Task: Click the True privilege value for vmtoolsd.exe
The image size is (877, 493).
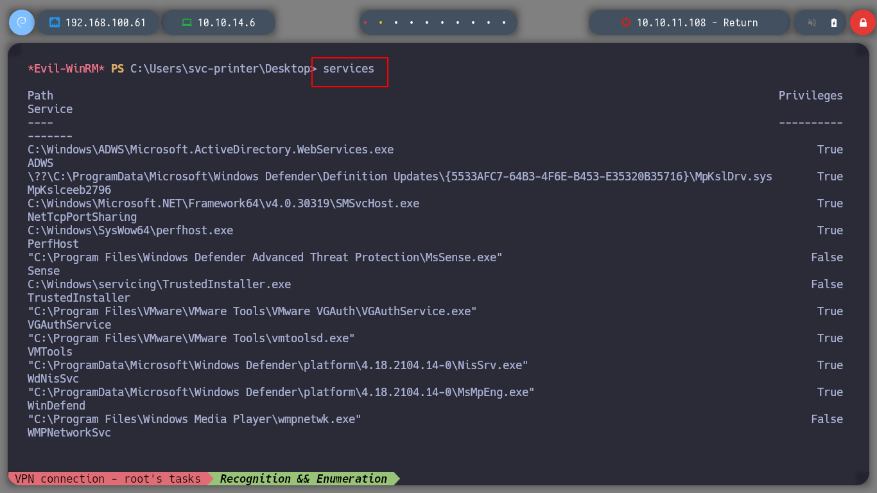Action: [830, 338]
